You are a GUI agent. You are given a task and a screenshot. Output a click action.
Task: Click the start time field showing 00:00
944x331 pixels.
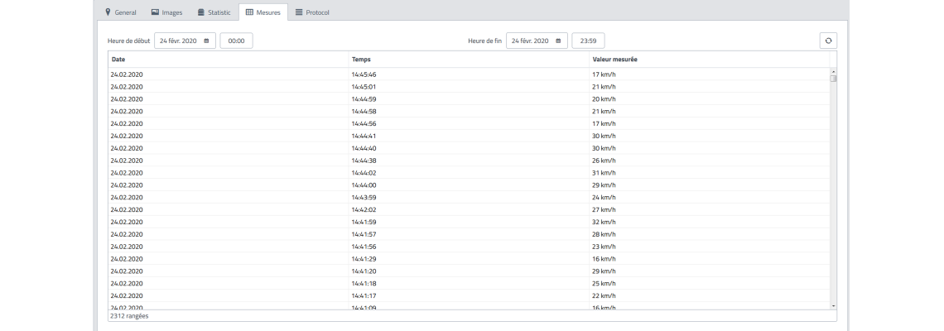pyautogui.click(x=236, y=41)
